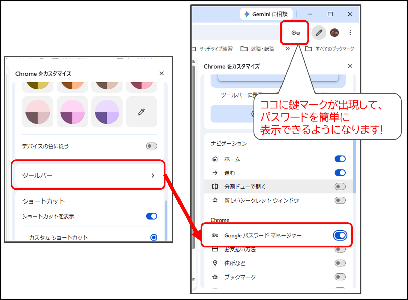Expand the hidden bookmarks chevron
The image size is (408, 300).
[x=287, y=49]
